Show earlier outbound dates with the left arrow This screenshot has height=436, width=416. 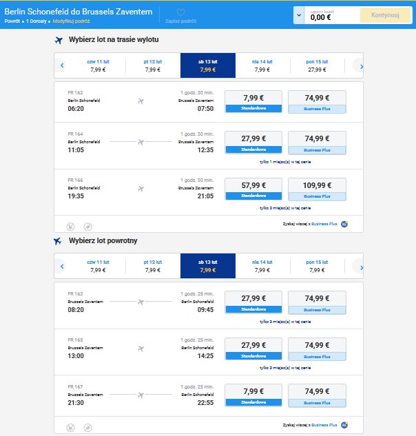tap(62, 65)
